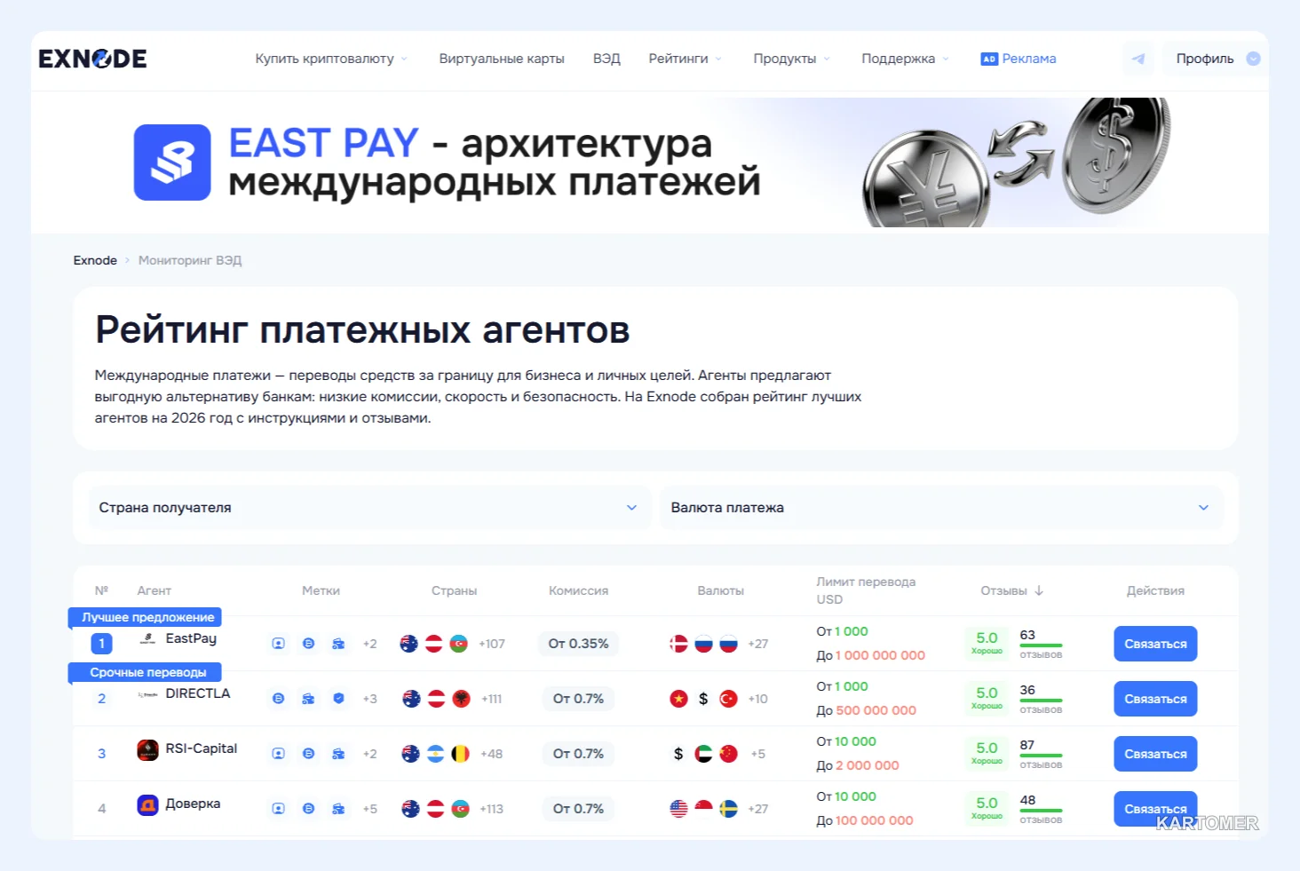Click Связаться button for EastPay

pyautogui.click(x=1155, y=644)
